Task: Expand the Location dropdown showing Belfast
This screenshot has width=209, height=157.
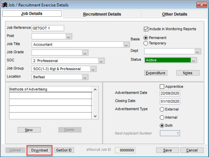Action: click(85, 77)
